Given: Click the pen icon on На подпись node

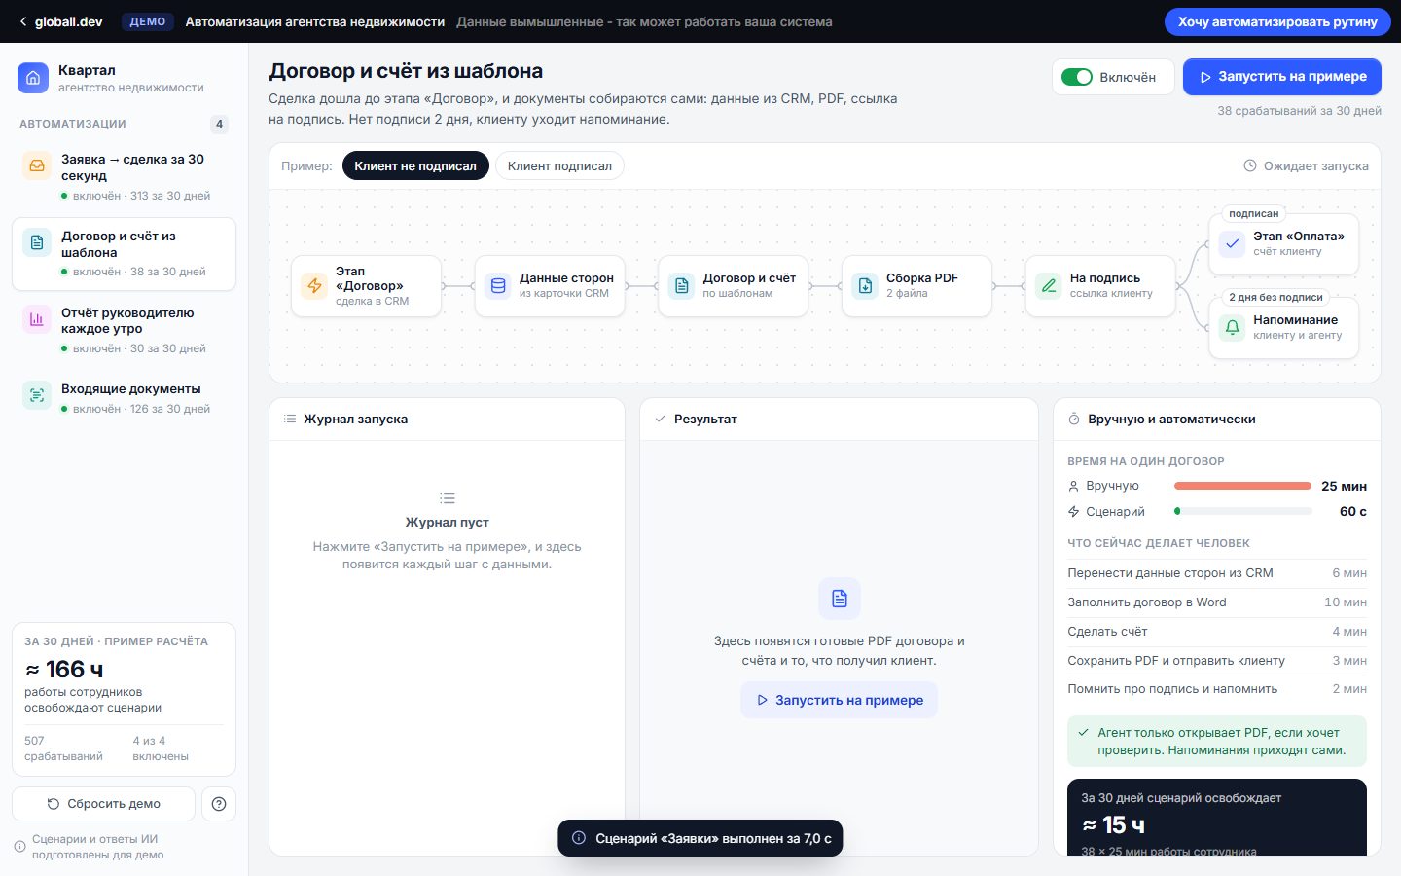Looking at the screenshot, I should 1049,286.
